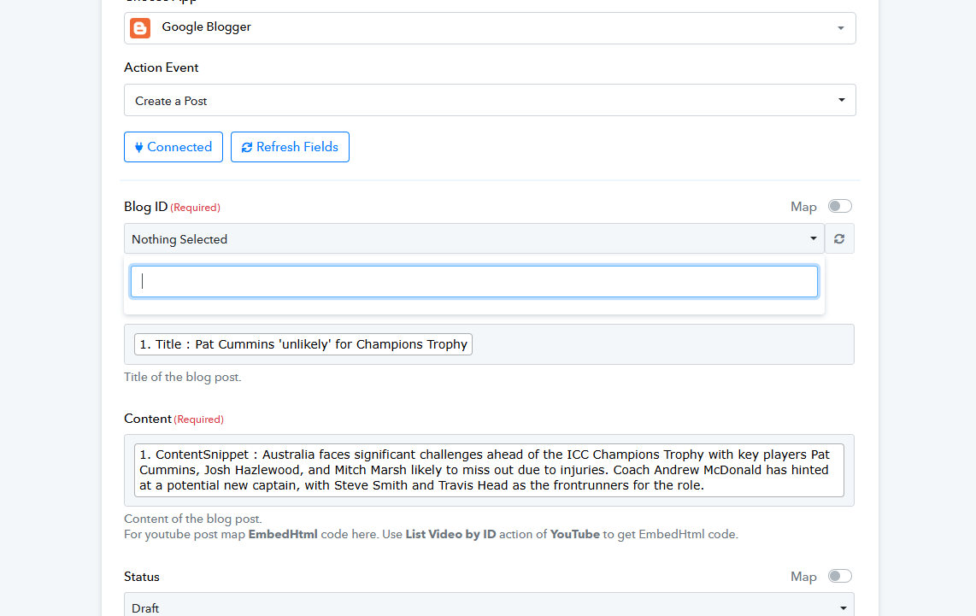This screenshot has height=616, width=976.
Task: Open the Blog ID Nothing Selected dropdown
Action: click(x=474, y=239)
